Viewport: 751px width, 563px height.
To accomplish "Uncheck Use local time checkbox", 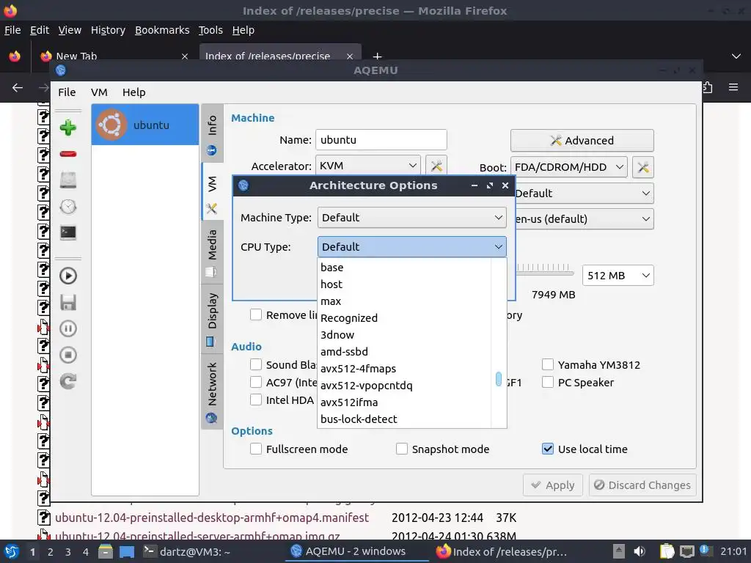I will tap(547, 449).
